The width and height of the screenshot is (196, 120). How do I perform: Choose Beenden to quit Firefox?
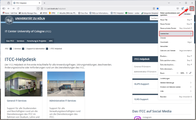tap(176, 97)
